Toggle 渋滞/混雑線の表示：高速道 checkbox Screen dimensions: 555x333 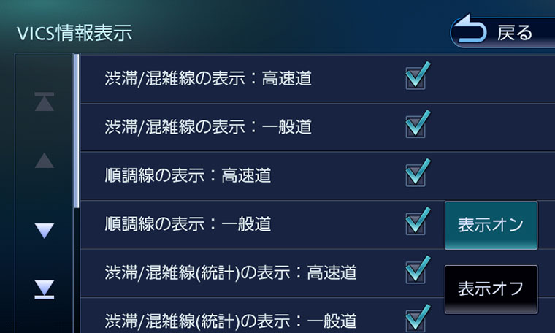click(x=417, y=75)
